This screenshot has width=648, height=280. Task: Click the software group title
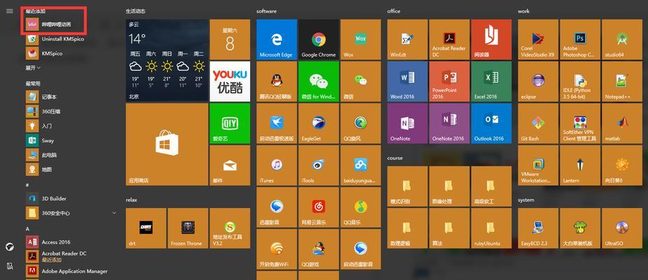266,11
